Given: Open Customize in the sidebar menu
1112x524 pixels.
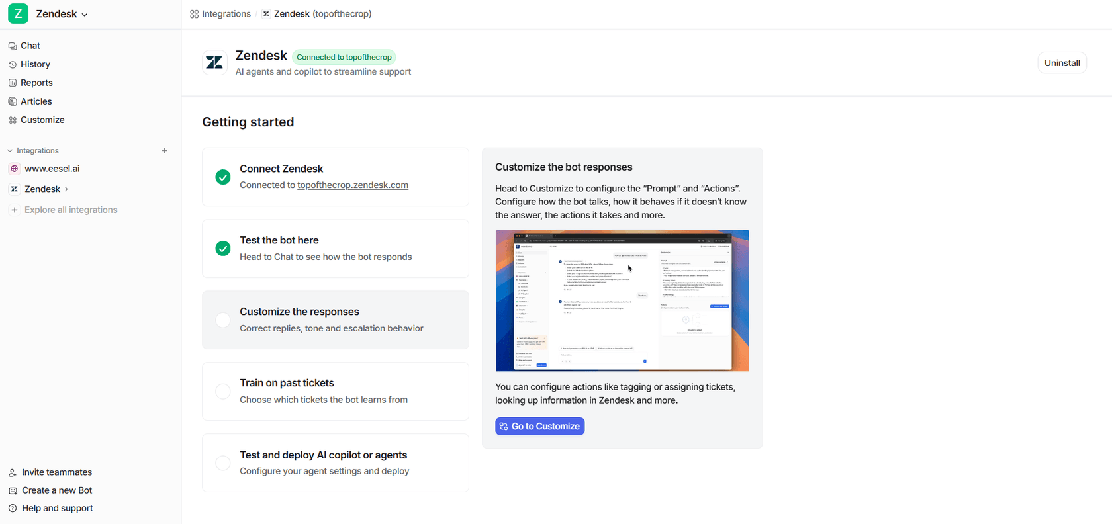Looking at the screenshot, I should pyautogui.click(x=42, y=120).
